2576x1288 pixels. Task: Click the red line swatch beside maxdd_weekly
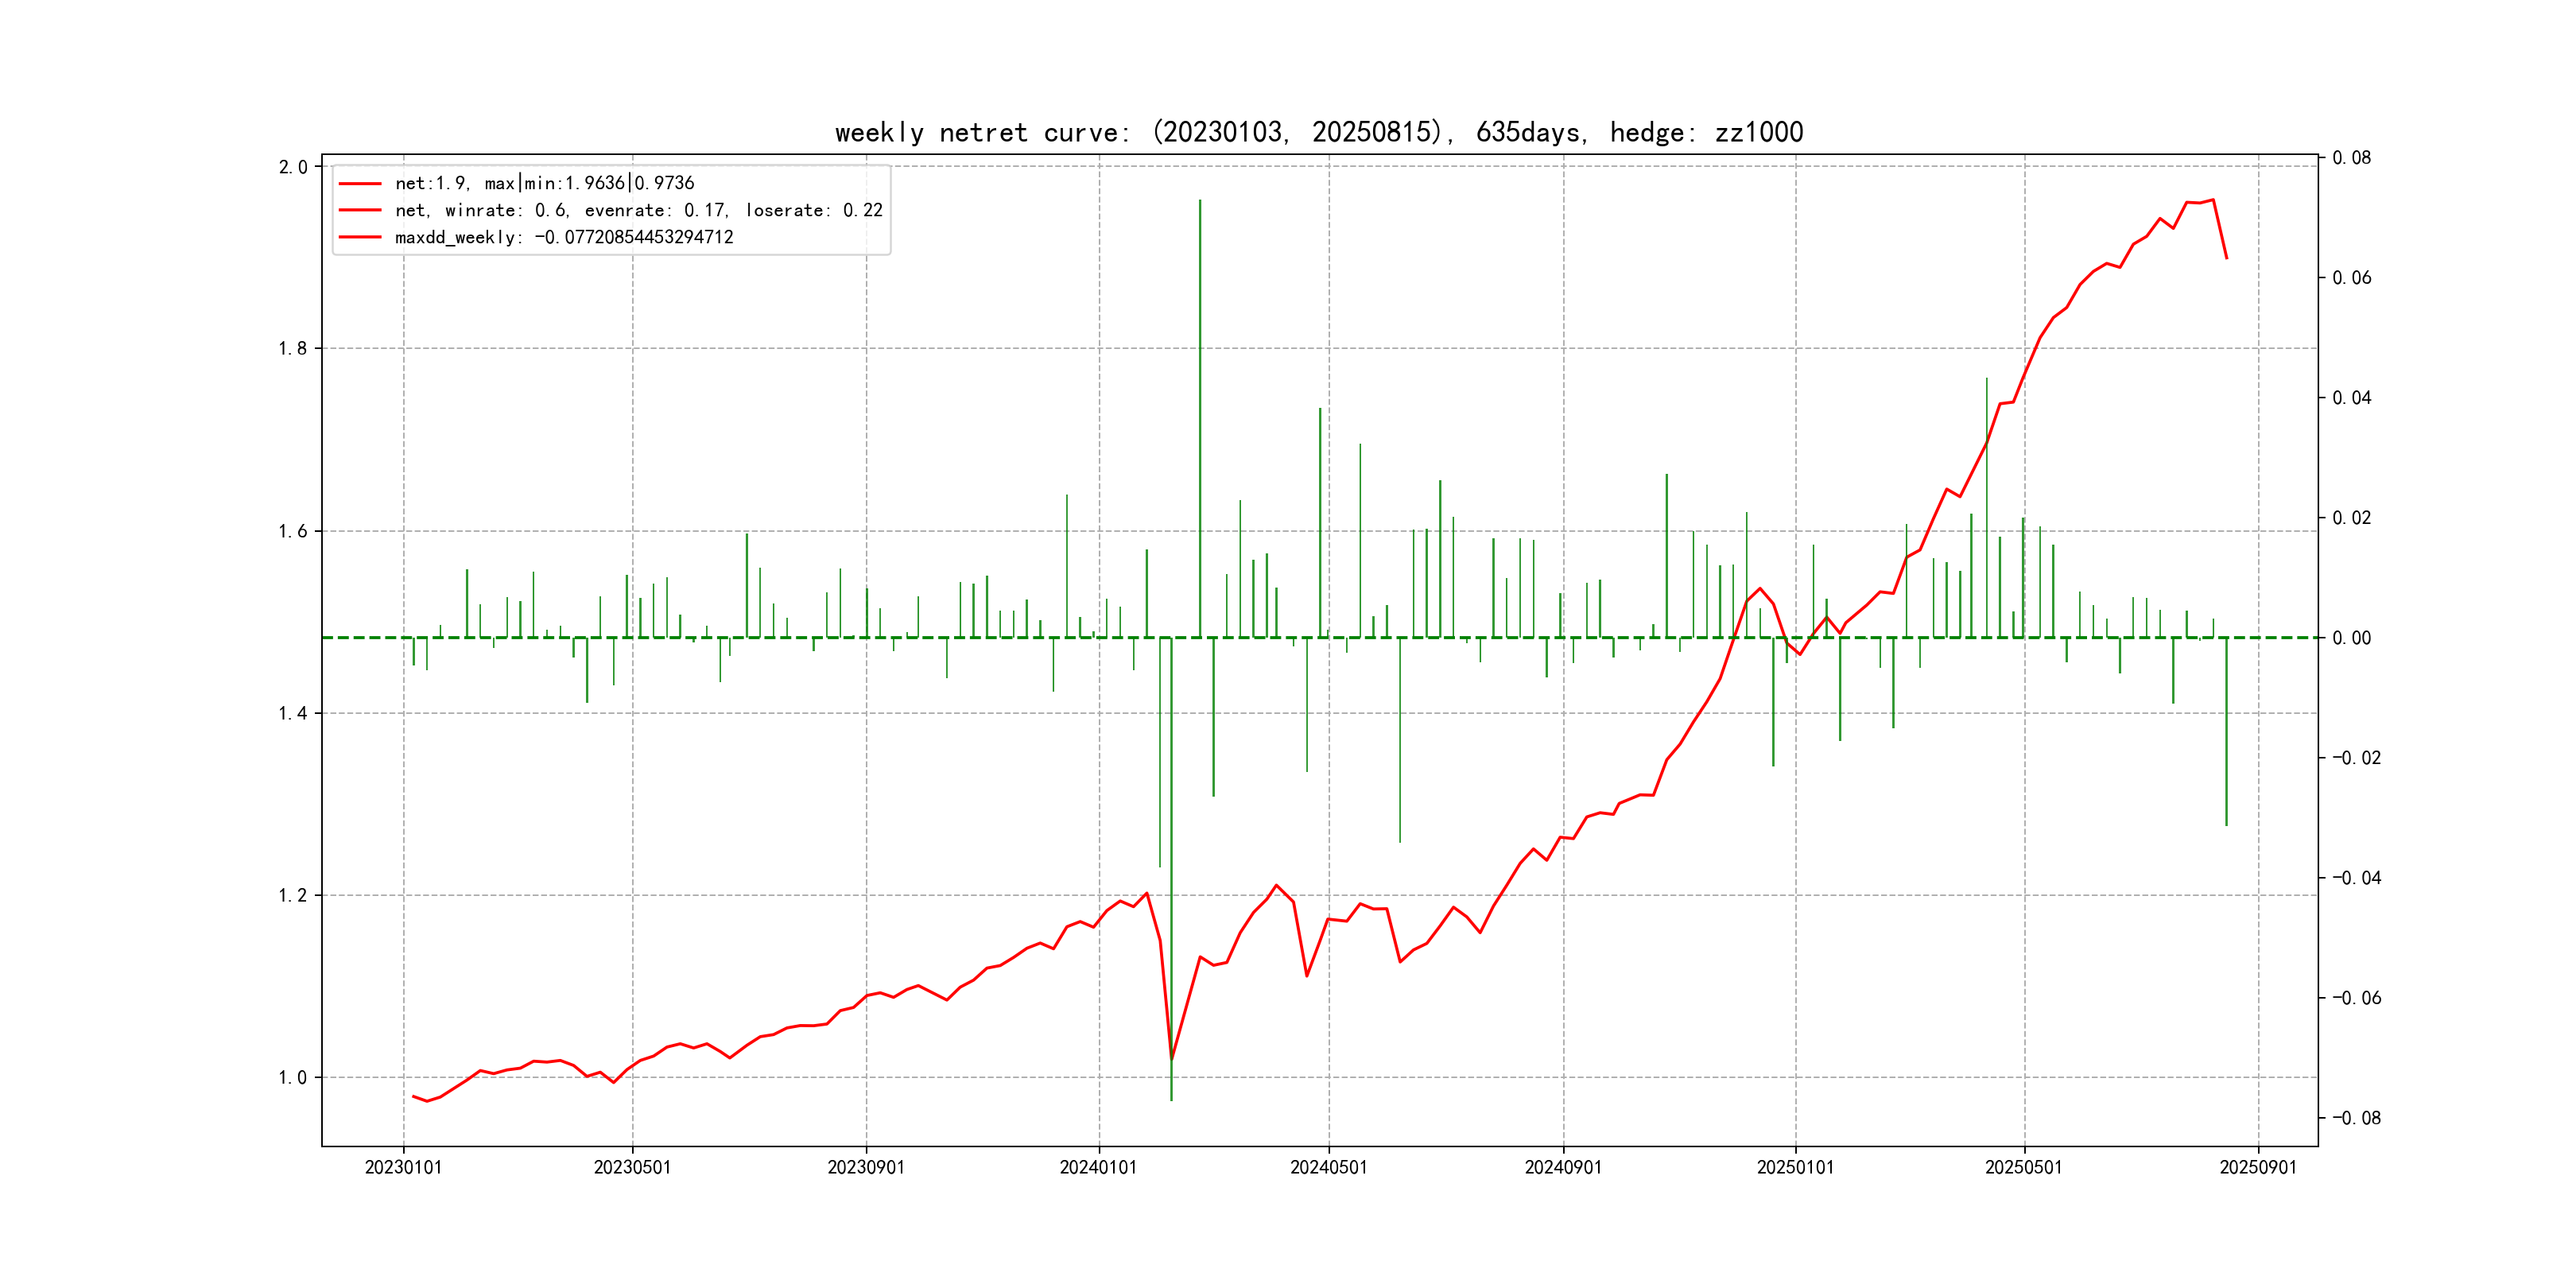pyautogui.click(x=360, y=237)
